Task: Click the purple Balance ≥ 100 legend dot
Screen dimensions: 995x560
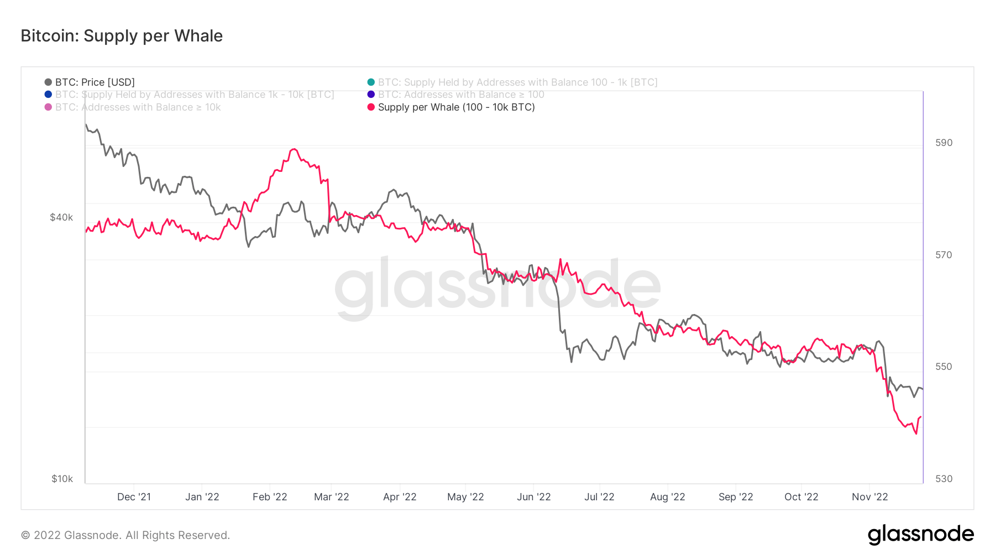Action: 371,95
